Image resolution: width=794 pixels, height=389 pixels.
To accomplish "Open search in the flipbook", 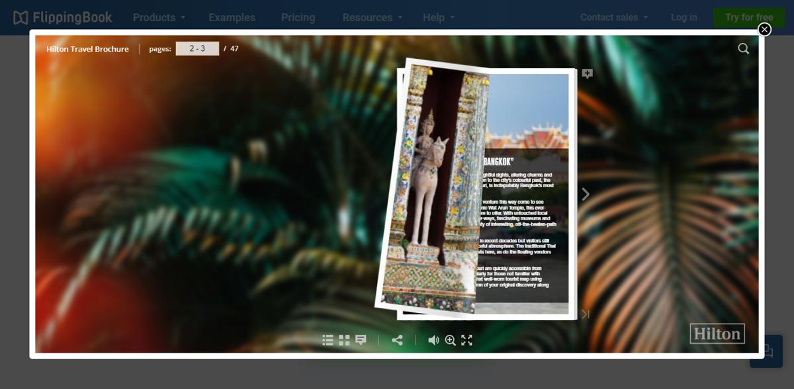I will pyautogui.click(x=743, y=48).
